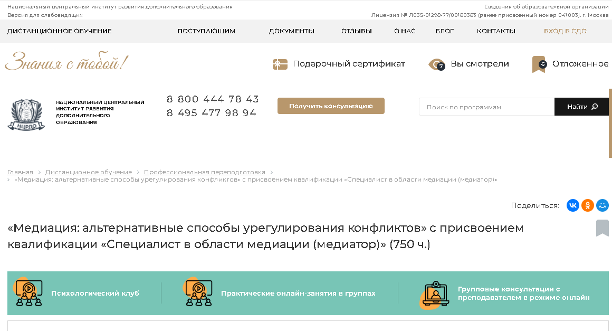Click the license number text line
Screen dimensions: 612x331
pos(490,15)
